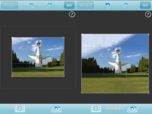
Task: Grab the bottom-right crop handle in the right panel
Action: pyautogui.click(x=148, y=92)
